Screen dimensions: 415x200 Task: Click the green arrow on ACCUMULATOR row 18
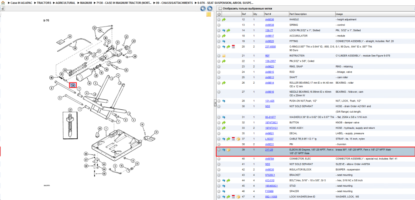click(224, 36)
